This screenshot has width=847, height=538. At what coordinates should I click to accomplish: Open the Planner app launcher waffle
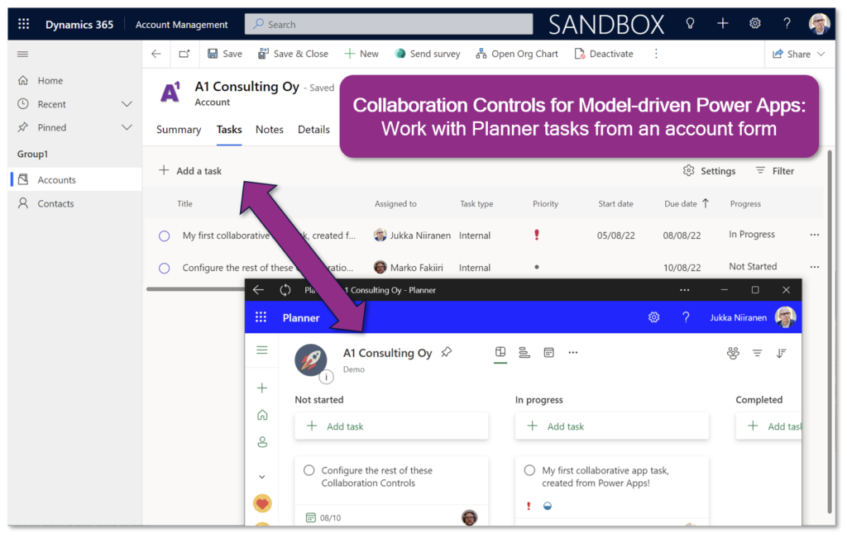coord(261,317)
